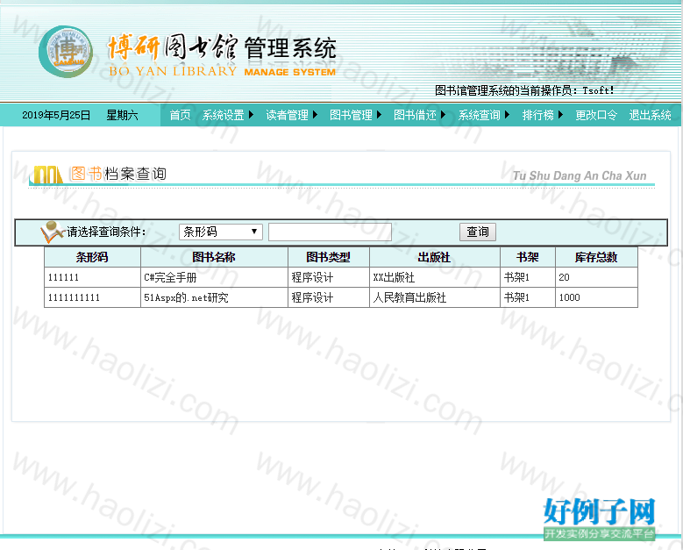Click the Bo Yan Library round logo
This screenshot has height=550, width=683.
(66, 52)
